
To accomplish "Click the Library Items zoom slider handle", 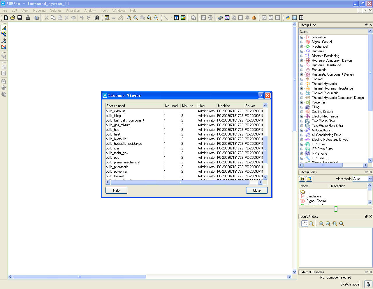I will pyautogui.click(x=336, y=209).
